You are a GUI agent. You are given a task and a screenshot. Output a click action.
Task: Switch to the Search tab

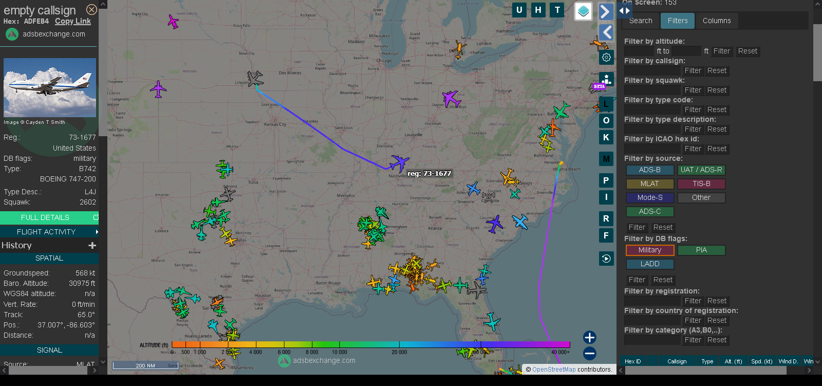641,21
